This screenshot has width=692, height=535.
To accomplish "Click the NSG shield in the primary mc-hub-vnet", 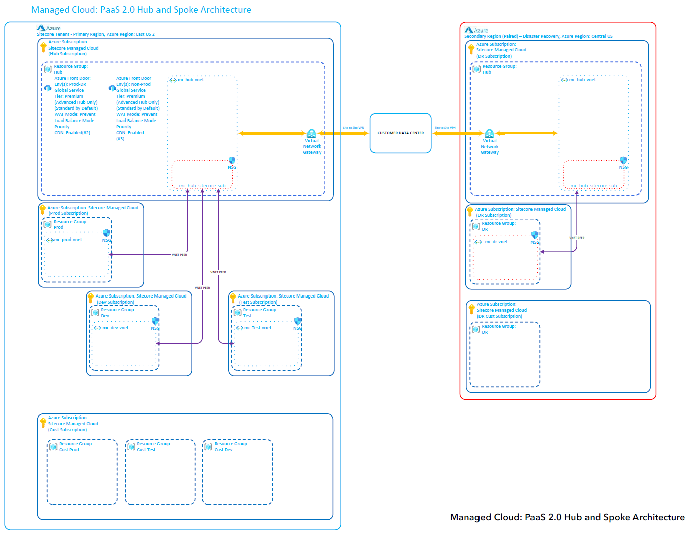I will (x=232, y=160).
